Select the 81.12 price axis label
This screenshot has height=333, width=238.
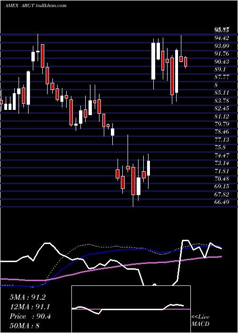[222, 117]
